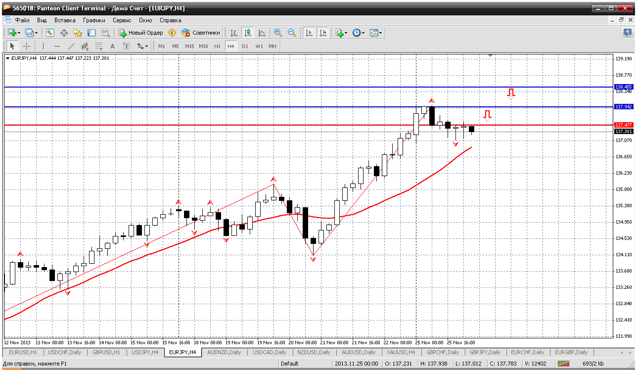Set timeframe to D1
Screen dimensions: 637x370
pyautogui.click(x=245, y=46)
